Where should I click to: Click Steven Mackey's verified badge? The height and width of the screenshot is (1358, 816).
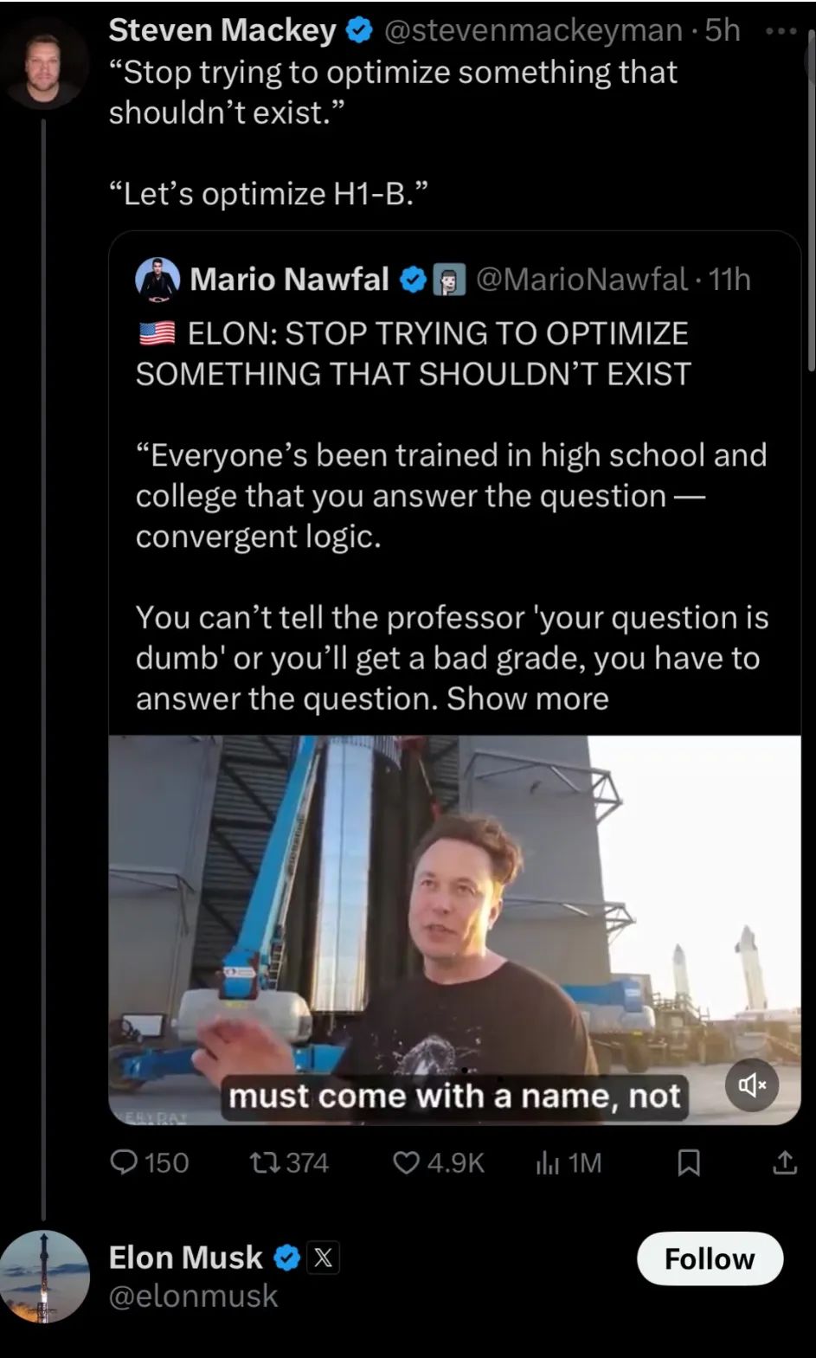point(359,30)
